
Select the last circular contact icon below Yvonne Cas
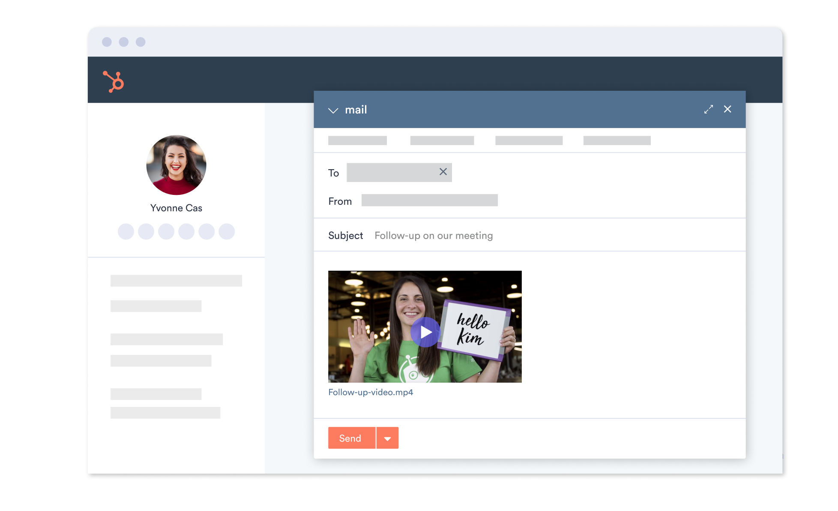point(227,231)
